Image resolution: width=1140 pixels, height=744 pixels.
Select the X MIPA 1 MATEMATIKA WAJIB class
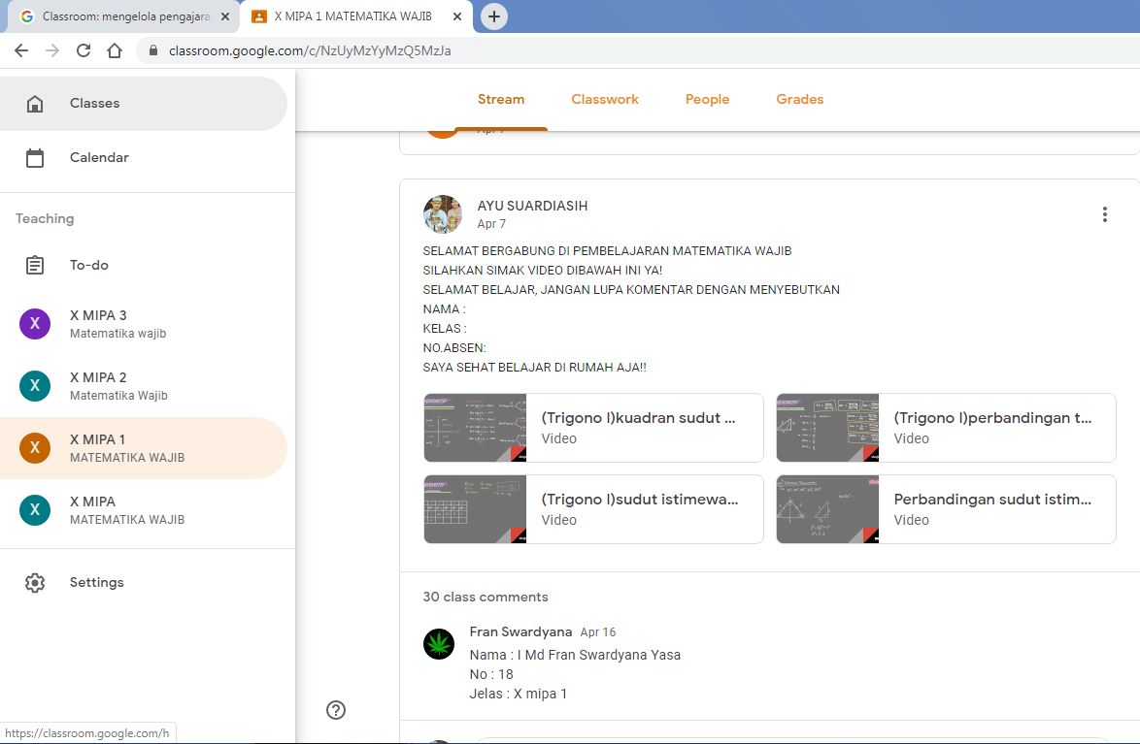tap(144, 448)
